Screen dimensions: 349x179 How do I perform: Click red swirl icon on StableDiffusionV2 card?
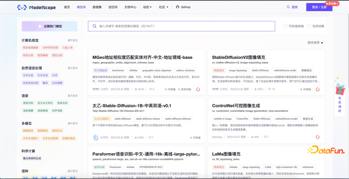[x=318, y=89]
